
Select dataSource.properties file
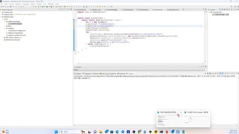coord(15,33)
